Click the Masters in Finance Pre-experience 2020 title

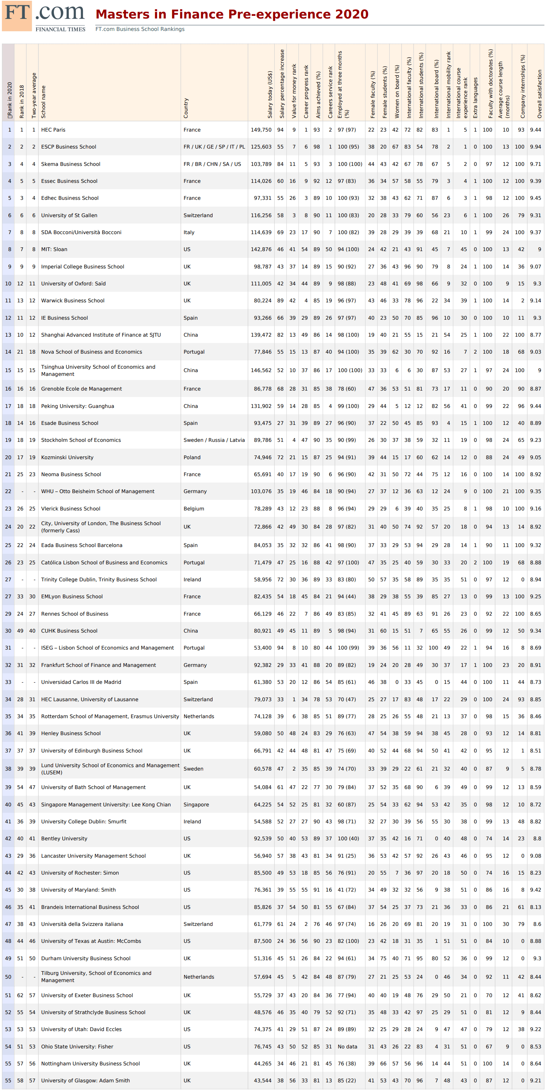(x=232, y=14)
